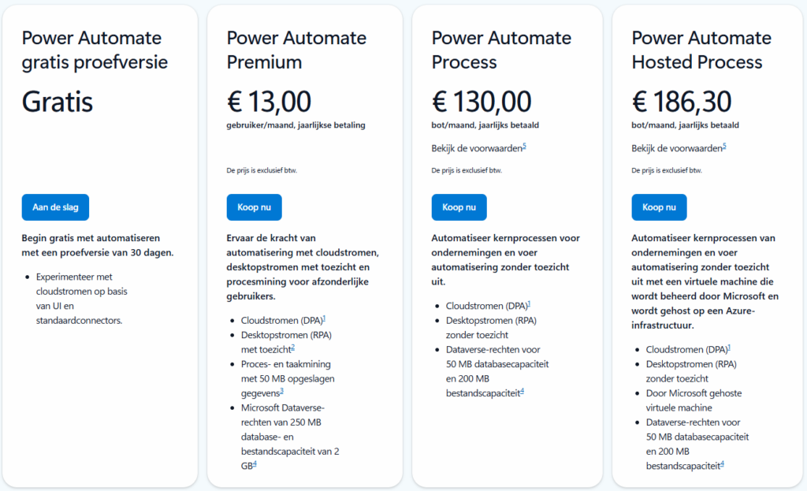
Task: Select the 'Power Automate Premium' card title
Action: (296, 50)
